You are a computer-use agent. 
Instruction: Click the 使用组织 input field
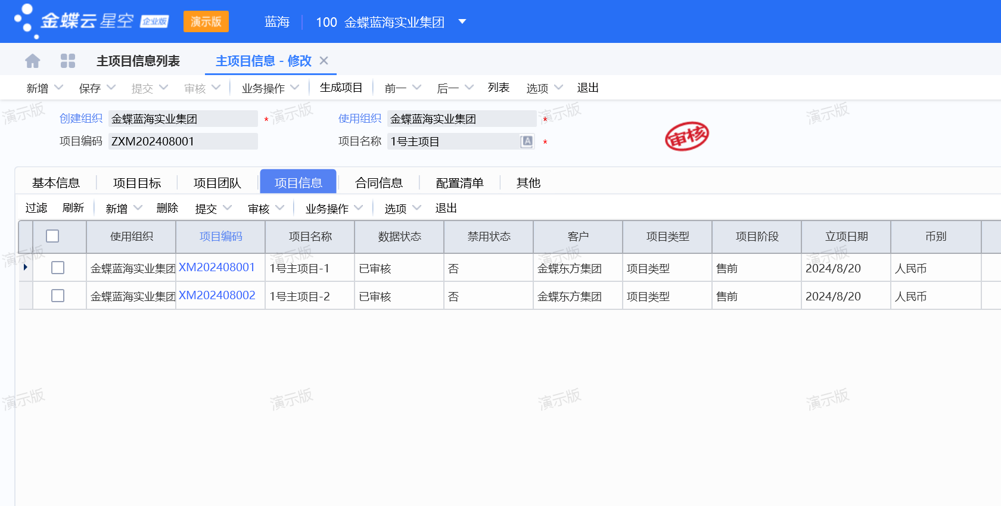point(462,119)
